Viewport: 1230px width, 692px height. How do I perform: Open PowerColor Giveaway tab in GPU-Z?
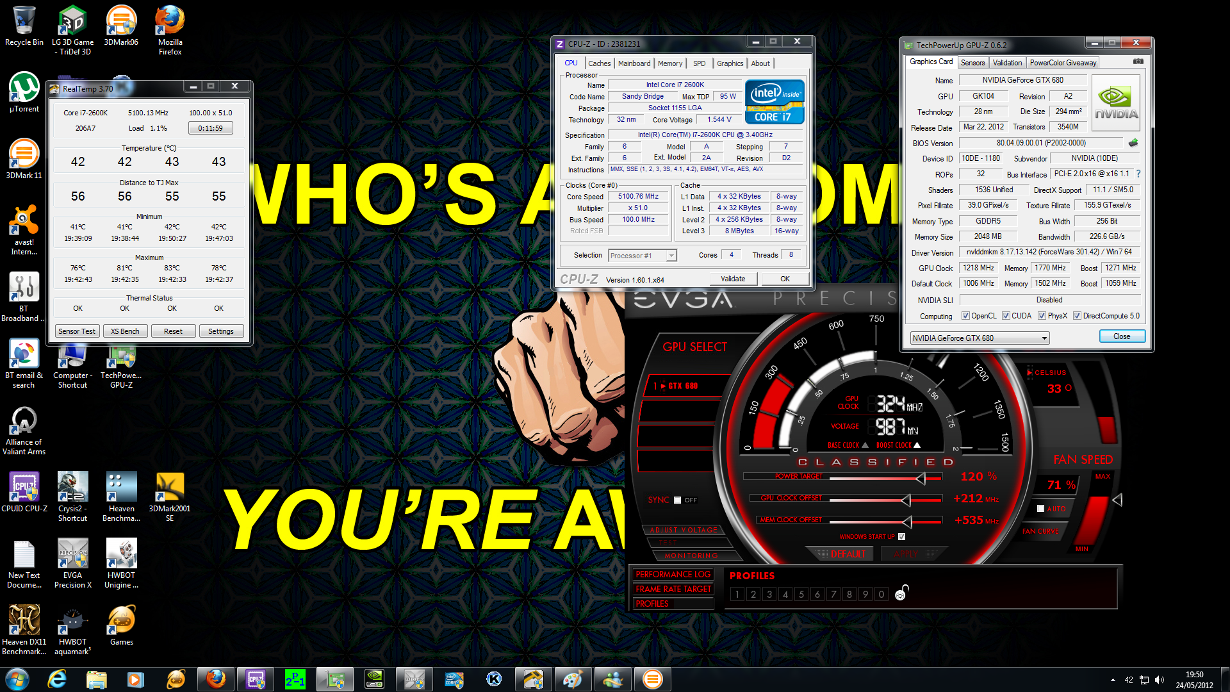(x=1063, y=63)
